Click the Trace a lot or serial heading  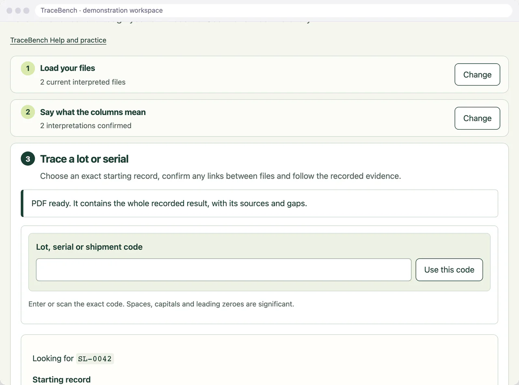click(84, 159)
